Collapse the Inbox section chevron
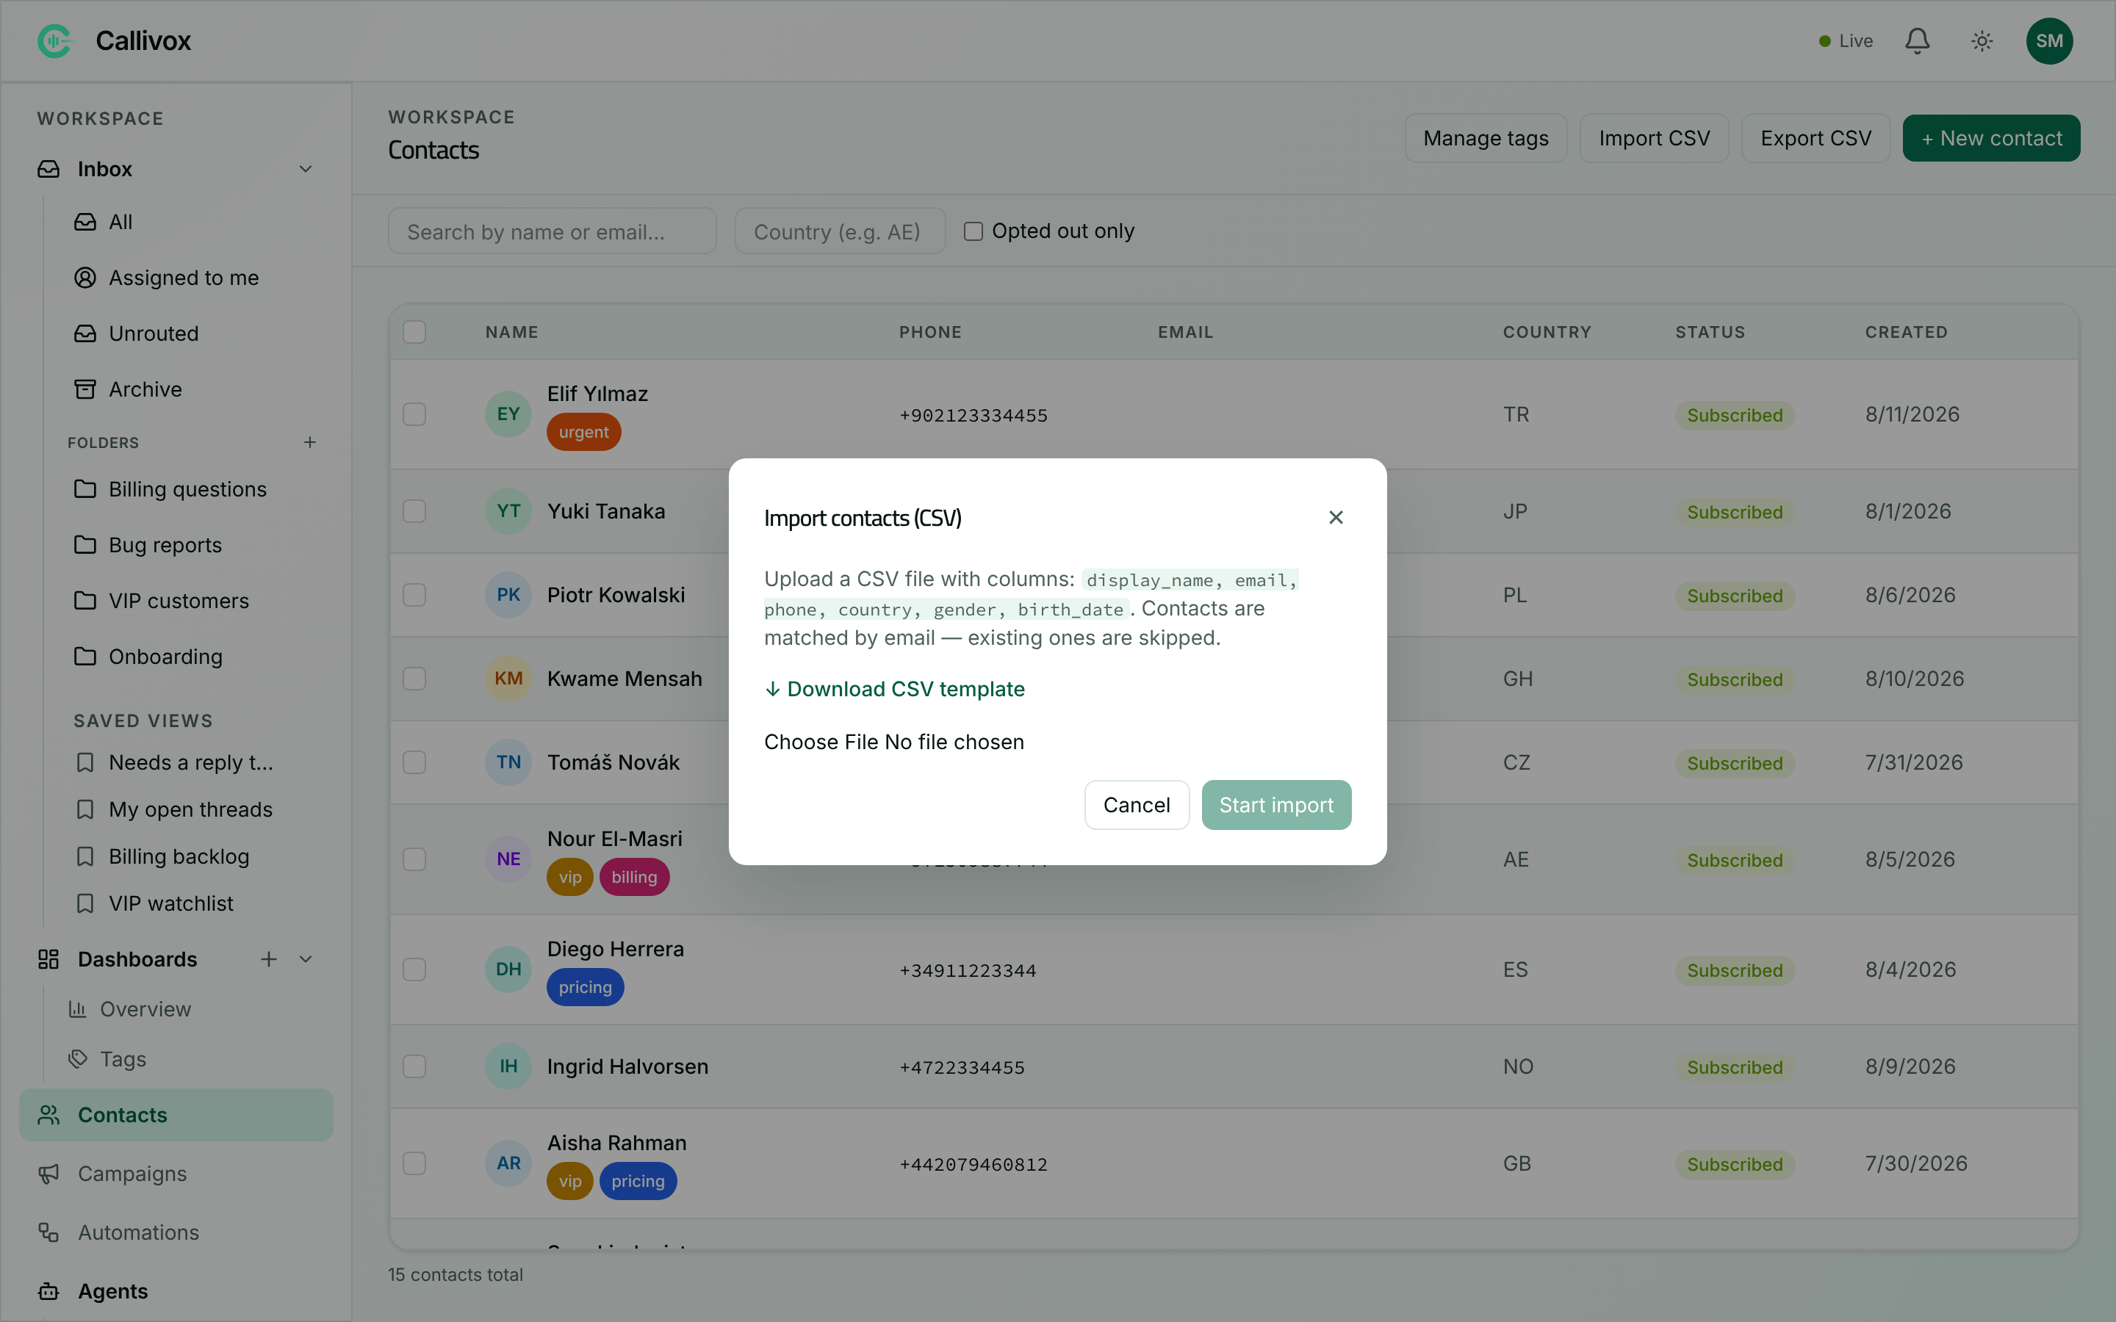2116x1322 pixels. coord(305,169)
